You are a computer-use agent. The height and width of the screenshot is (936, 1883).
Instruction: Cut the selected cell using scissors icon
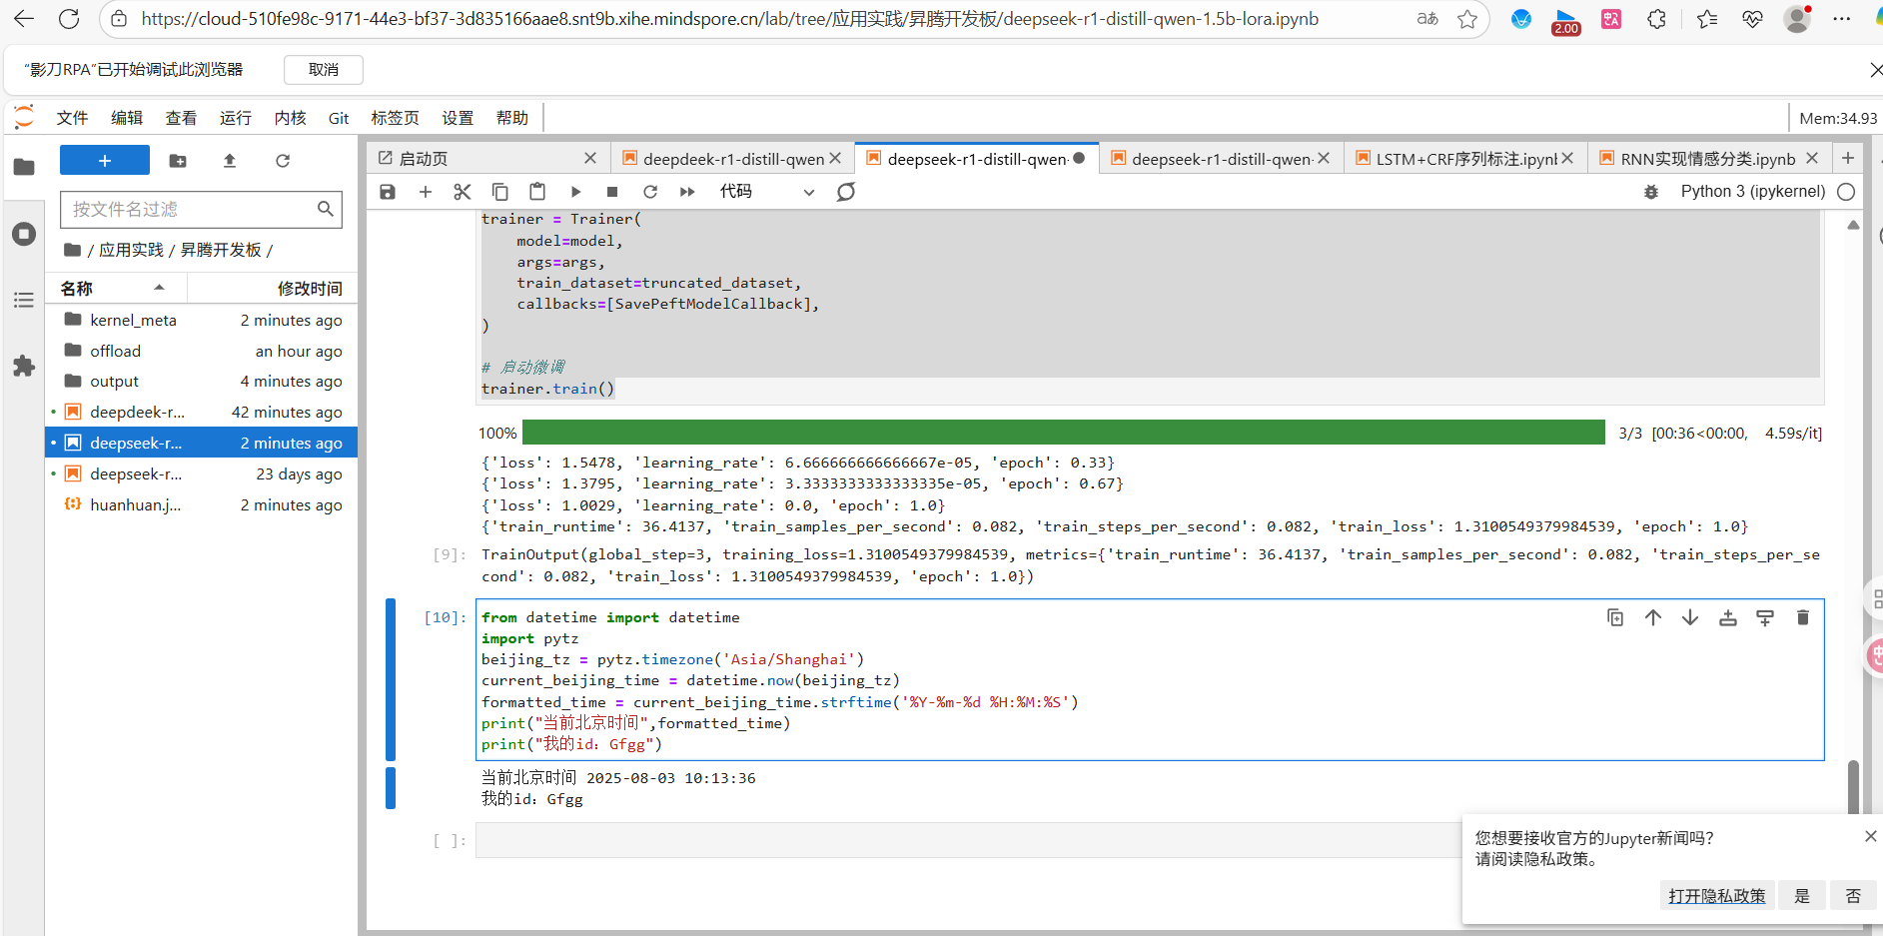pos(462,192)
